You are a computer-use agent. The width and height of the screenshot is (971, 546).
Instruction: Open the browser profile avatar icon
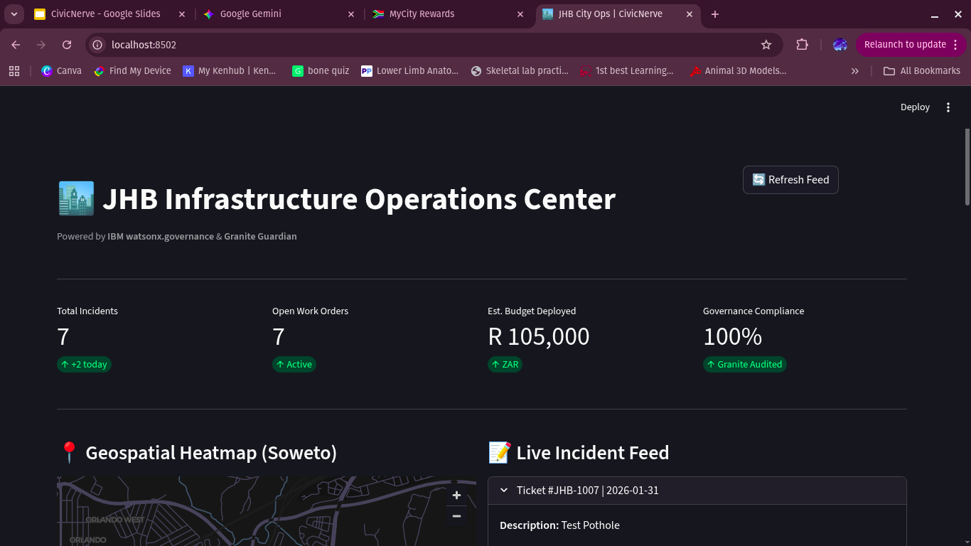pos(839,45)
